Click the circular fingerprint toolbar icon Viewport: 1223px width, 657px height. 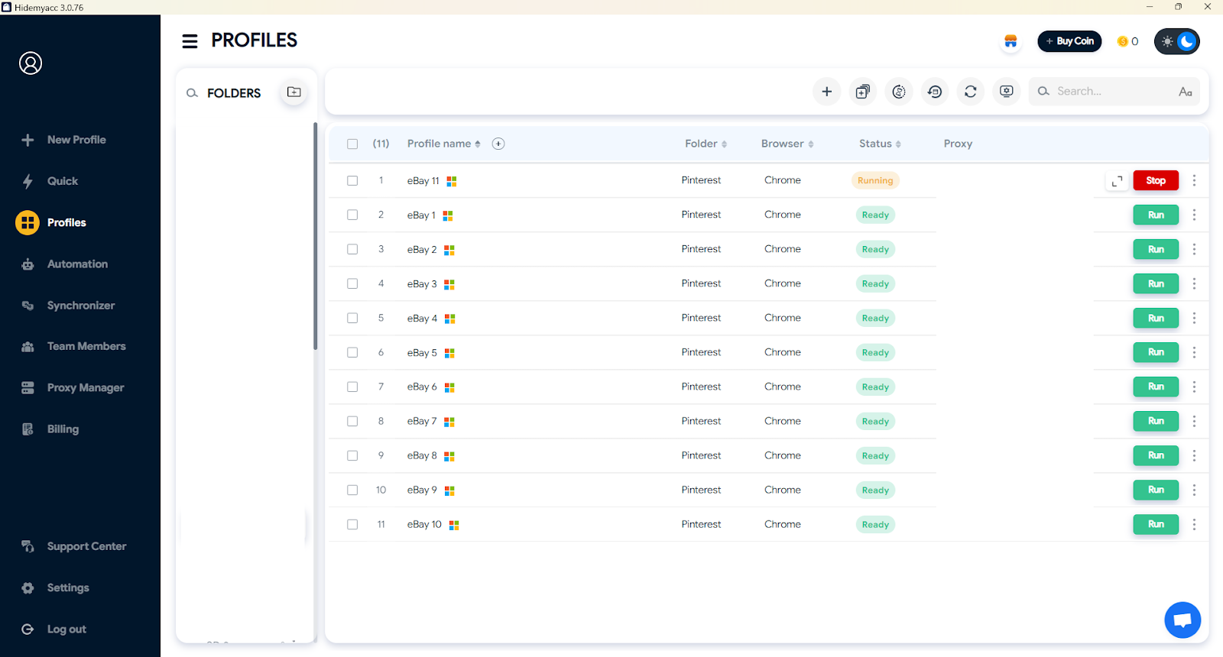899,92
